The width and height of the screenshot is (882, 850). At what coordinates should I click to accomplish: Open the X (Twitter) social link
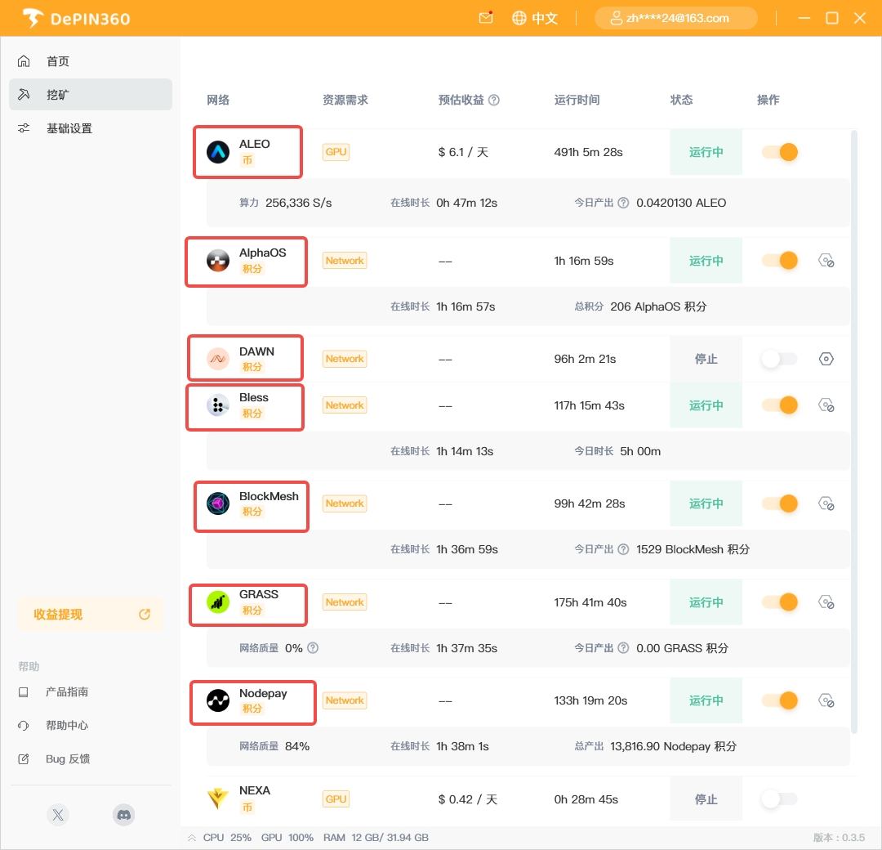point(58,815)
